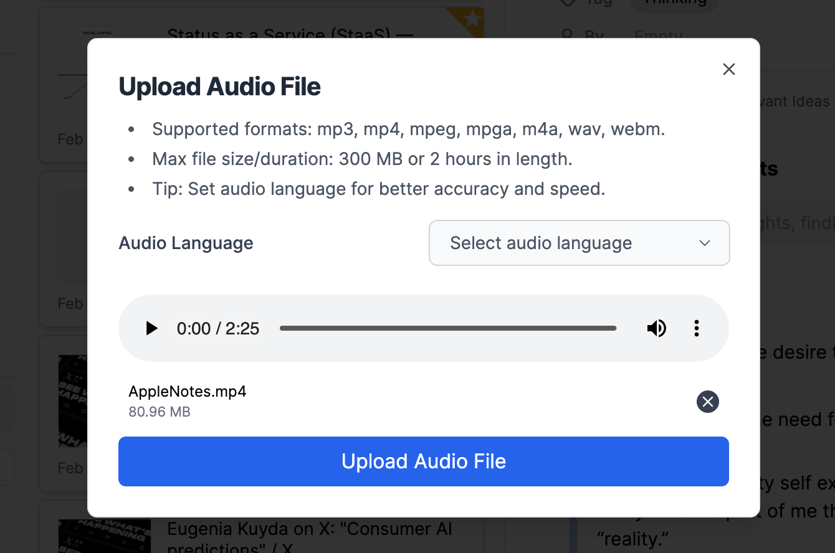Click the AppleNotes.mp4 file name
The width and height of the screenshot is (835, 553).
(x=188, y=392)
